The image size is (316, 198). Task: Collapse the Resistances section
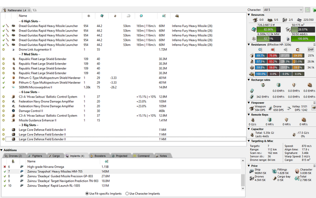pyautogui.click(x=249, y=44)
